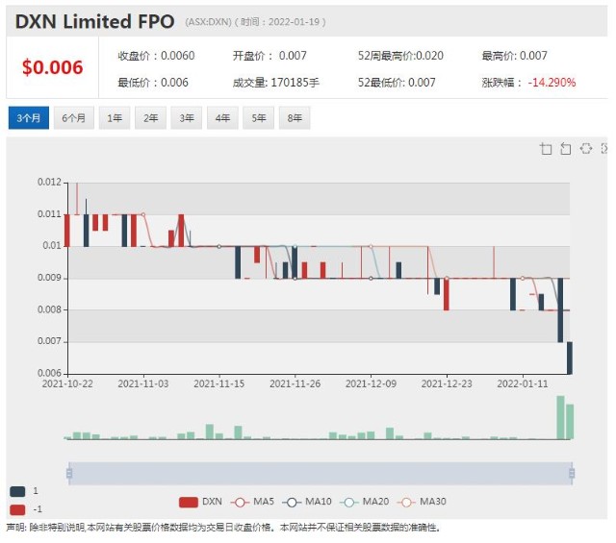The height and width of the screenshot is (543, 616).
Task: Click the 开盘价 0.007 value
Action: 269,56
